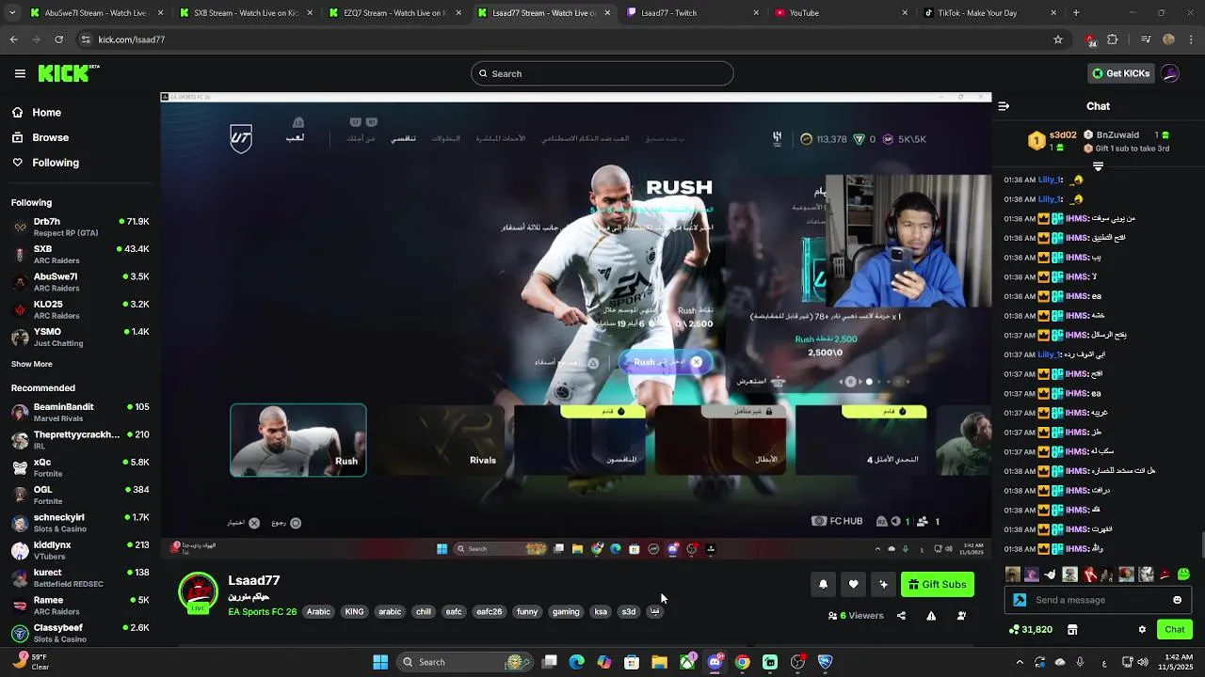The width and height of the screenshot is (1205, 677).
Task: Open SXB's channel in Following list
Action: point(80,255)
